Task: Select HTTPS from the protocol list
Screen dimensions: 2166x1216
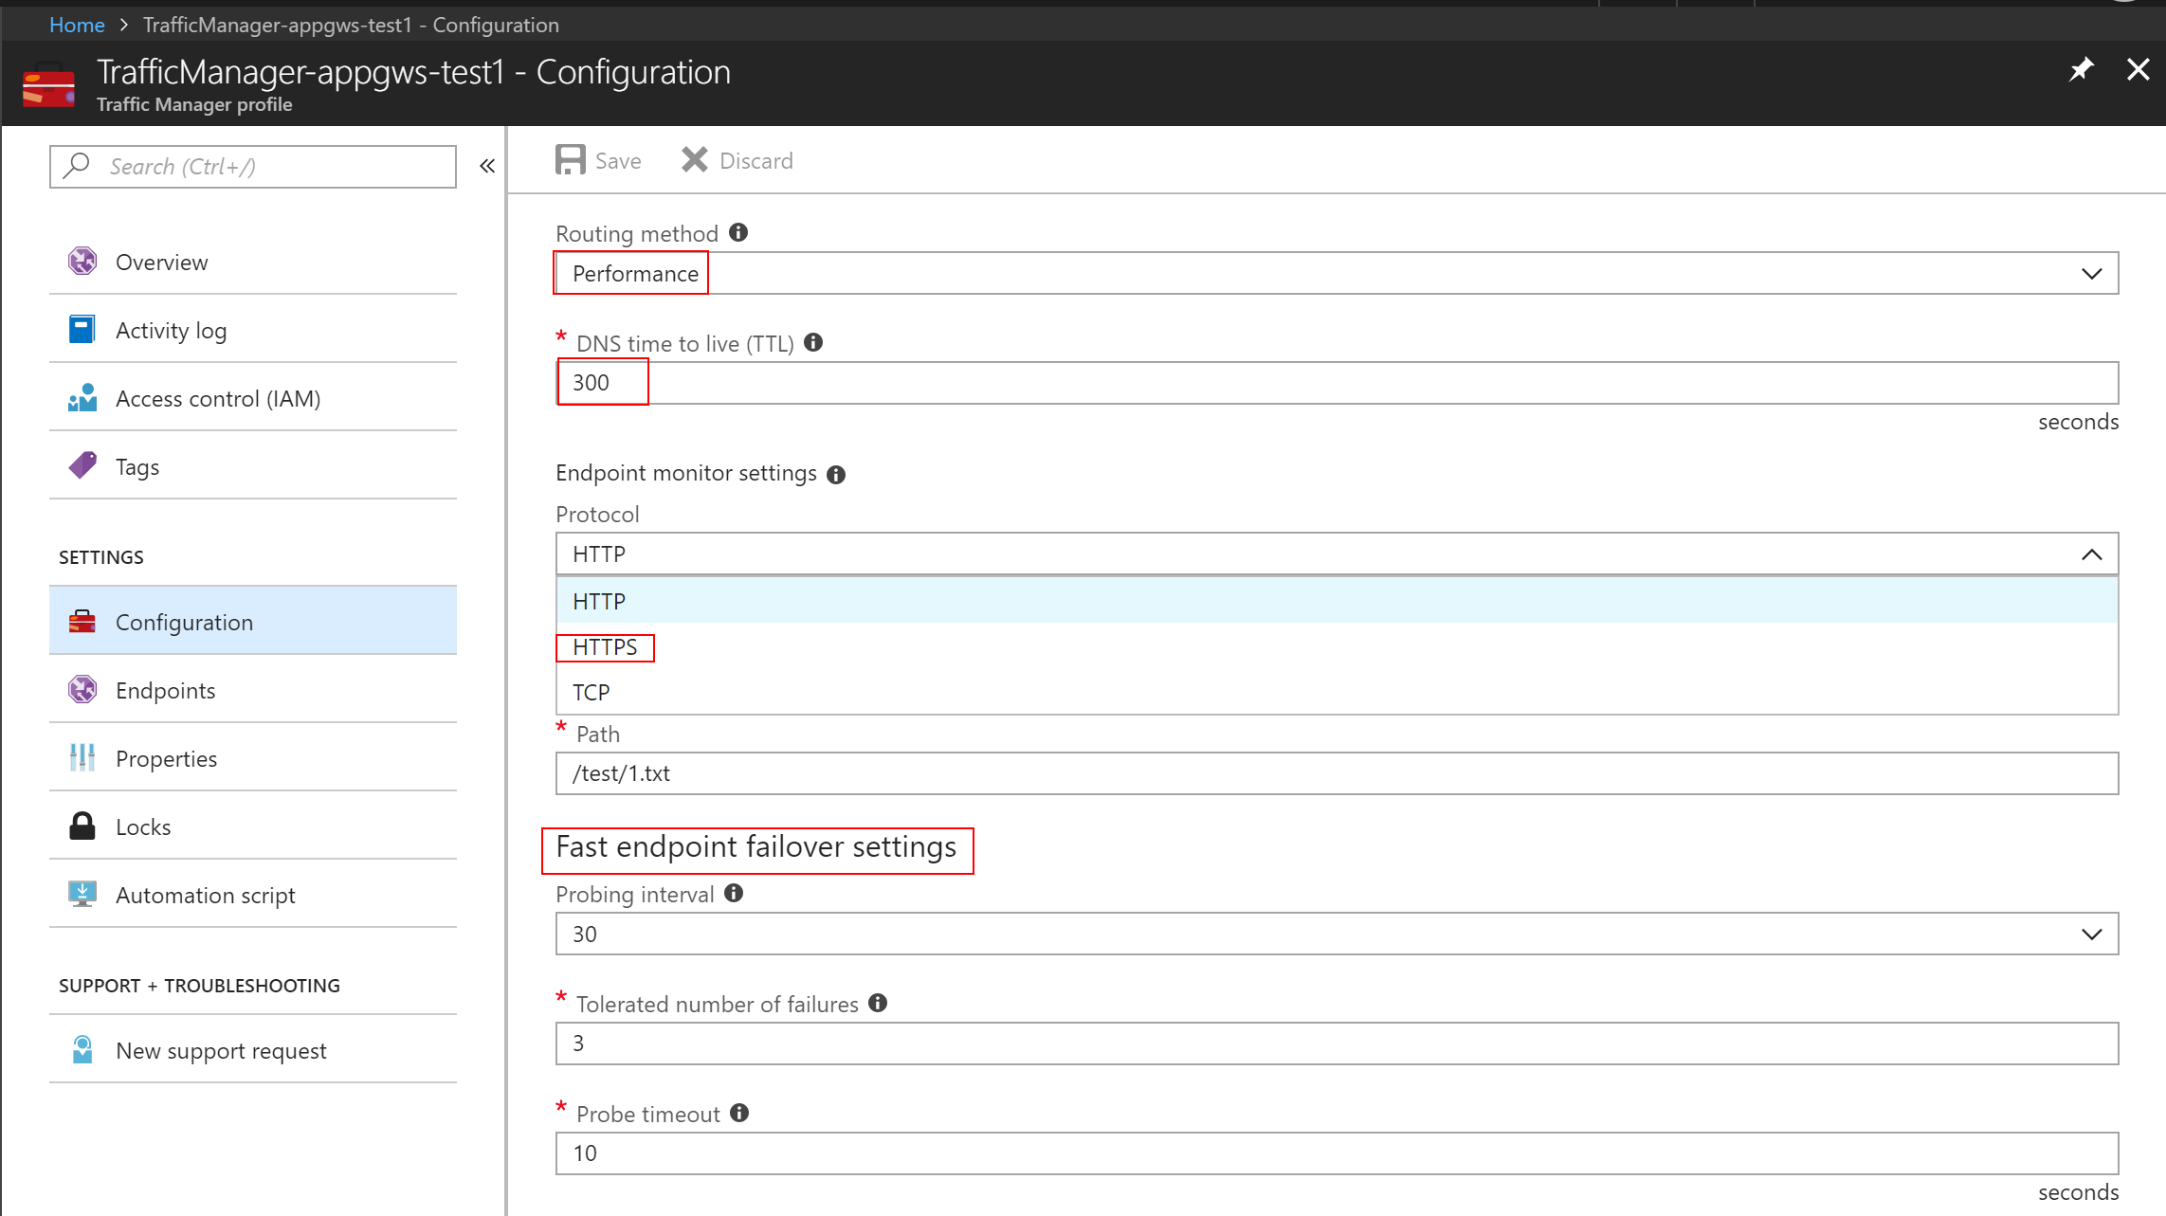Action: pos(605,647)
